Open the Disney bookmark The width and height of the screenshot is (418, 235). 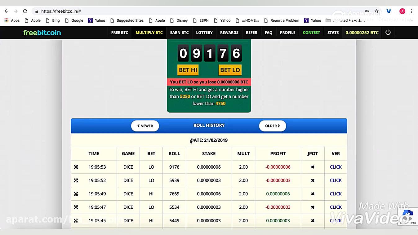point(178,20)
